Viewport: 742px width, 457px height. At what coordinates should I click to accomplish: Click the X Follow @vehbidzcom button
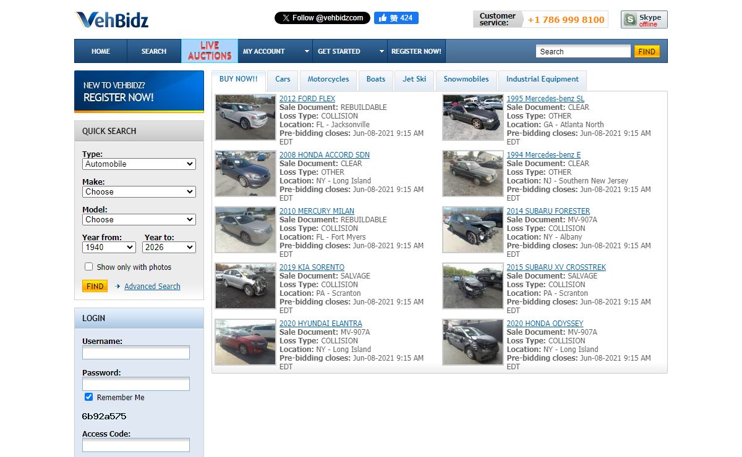pos(322,18)
